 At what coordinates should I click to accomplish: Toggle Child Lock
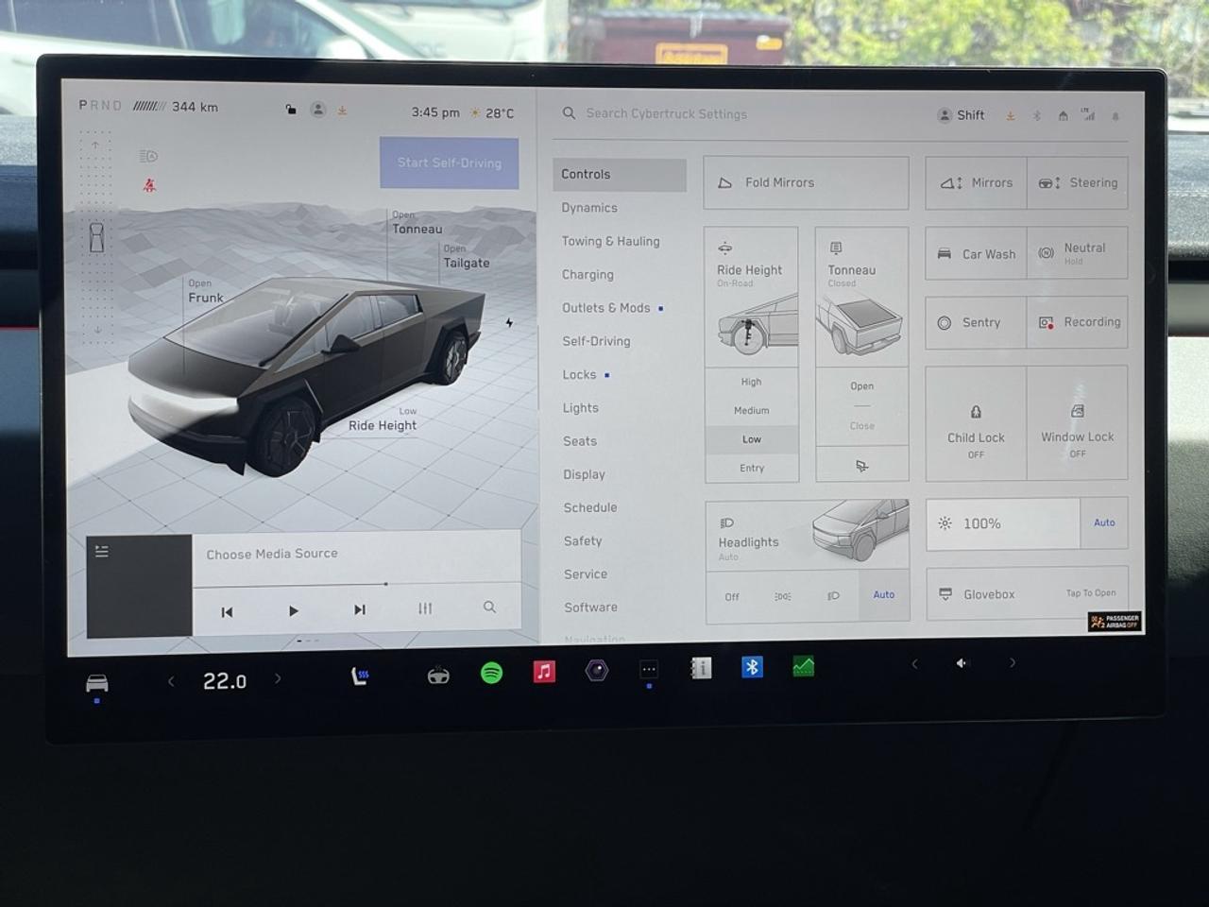click(x=976, y=424)
